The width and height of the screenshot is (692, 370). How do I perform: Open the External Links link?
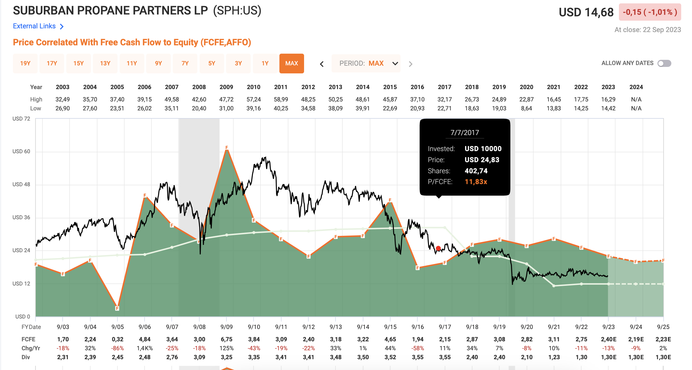click(34, 26)
